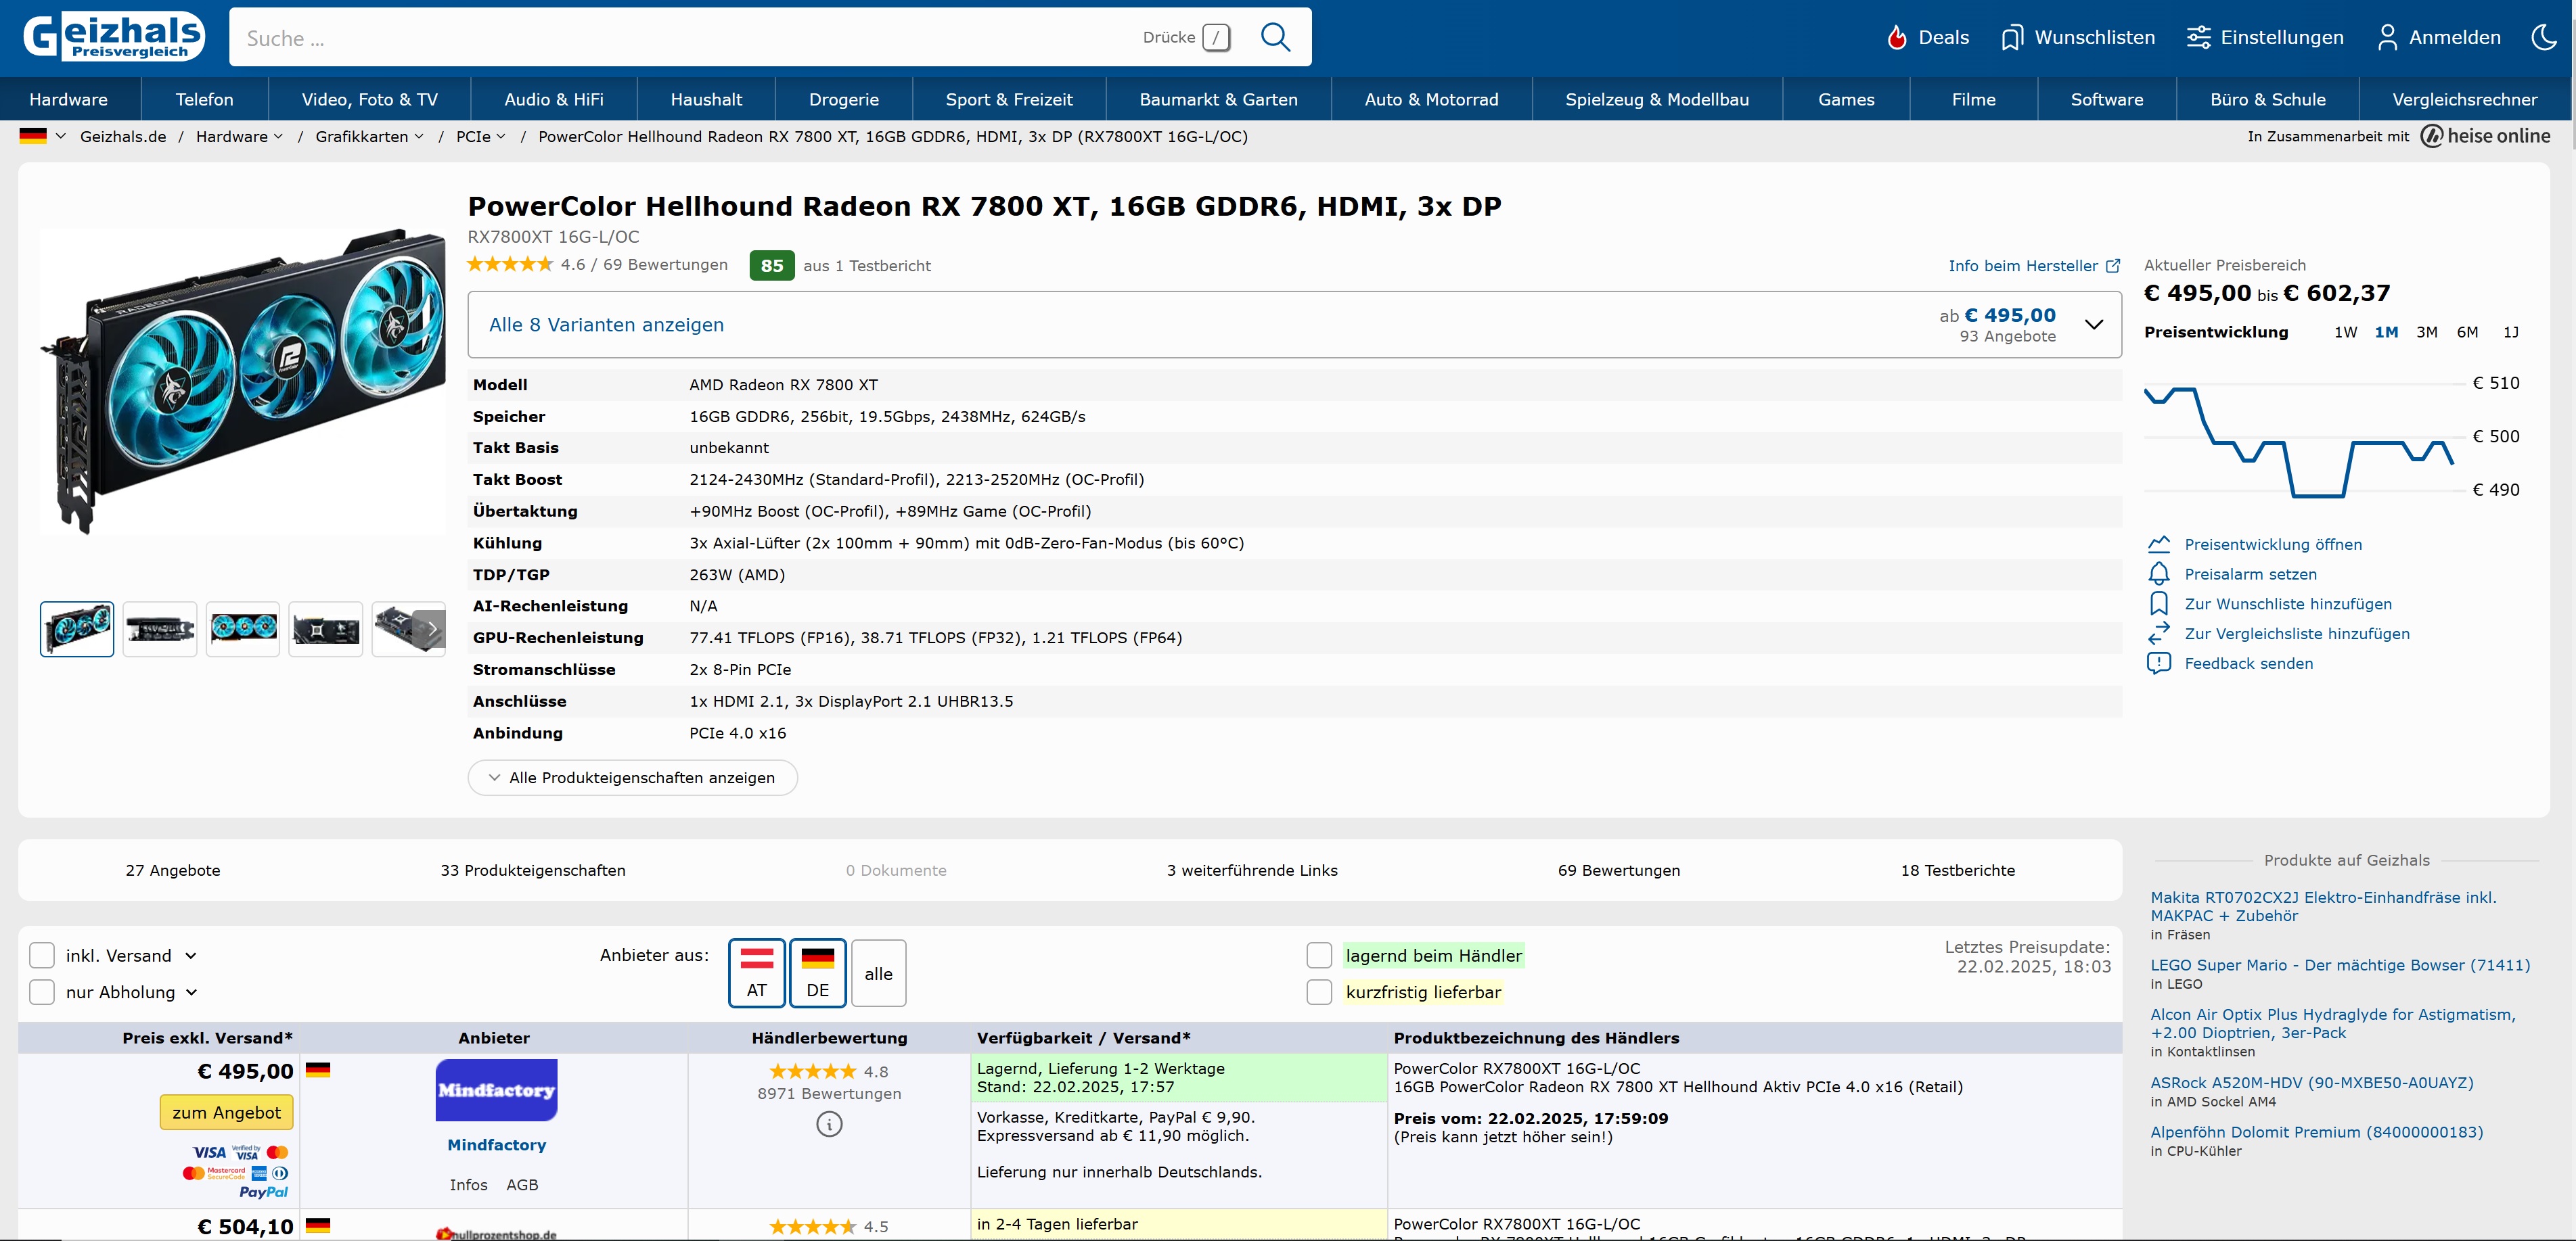This screenshot has height=1241, width=2576.
Task: Expand Alle 8 Varianten anzeigen dropdown
Action: [x=2093, y=325]
